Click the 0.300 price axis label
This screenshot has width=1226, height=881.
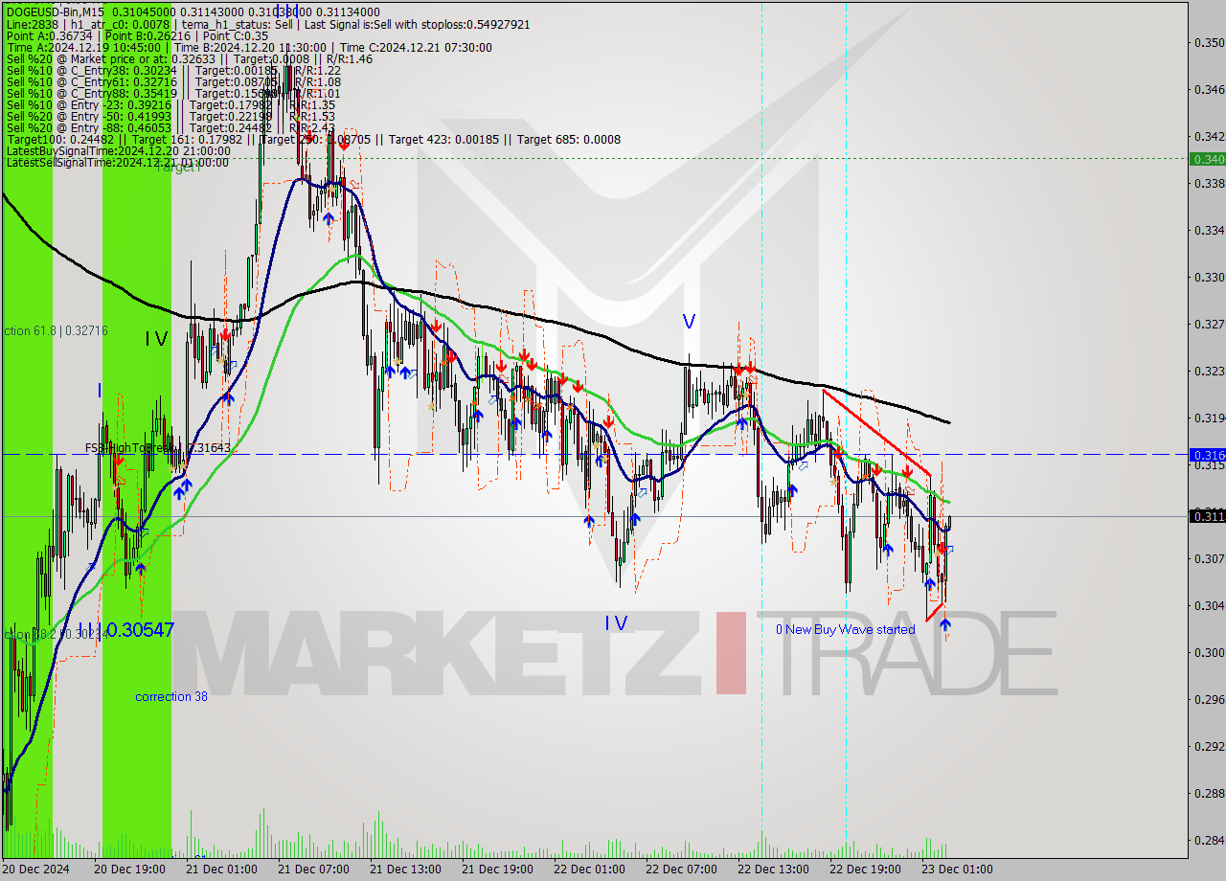point(1209,652)
